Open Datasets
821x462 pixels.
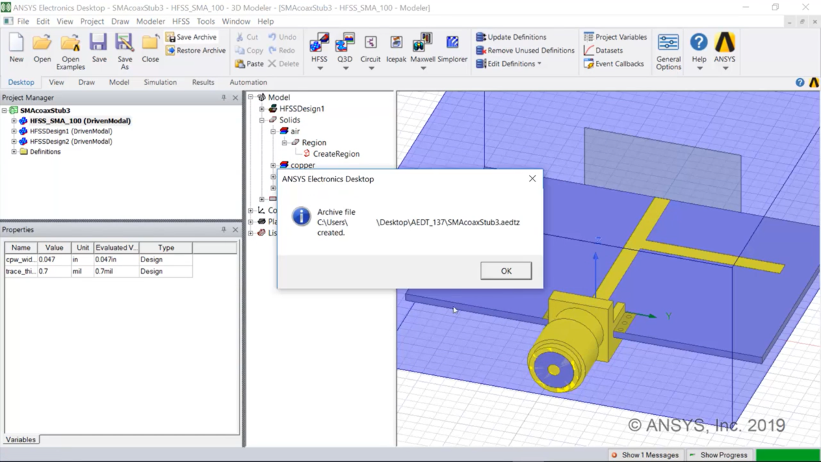(x=603, y=51)
